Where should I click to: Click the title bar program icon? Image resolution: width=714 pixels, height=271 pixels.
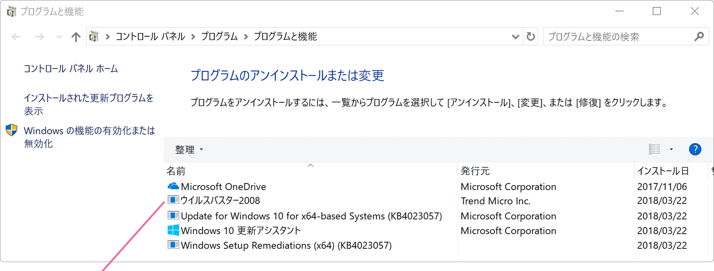tap(12, 11)
